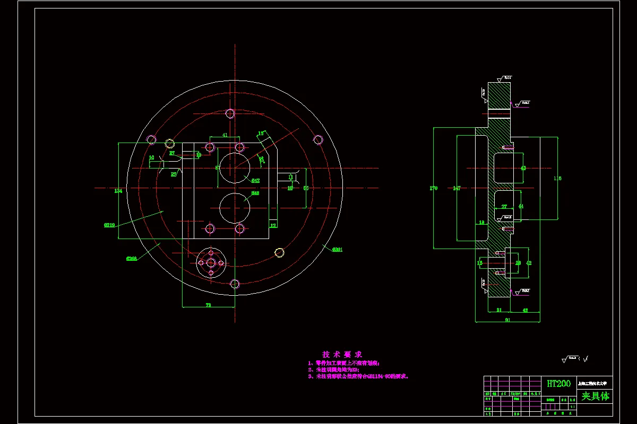Click the school name in the title block

[x=592, y=383]
